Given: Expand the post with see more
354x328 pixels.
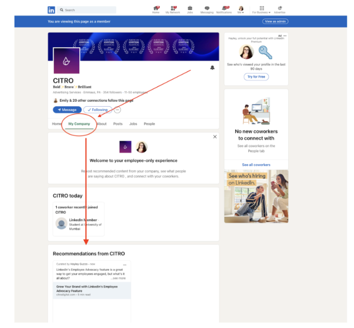Looking at the screenshot, I should click(x=119, y=278).
